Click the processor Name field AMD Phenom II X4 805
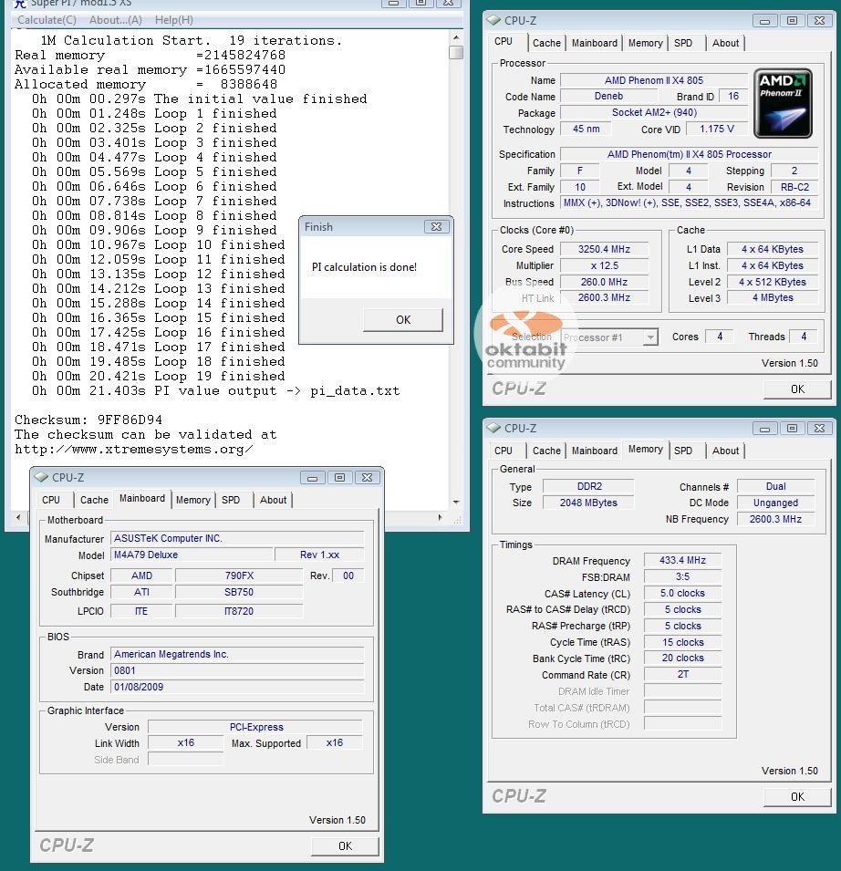 (x=654, y=80)
